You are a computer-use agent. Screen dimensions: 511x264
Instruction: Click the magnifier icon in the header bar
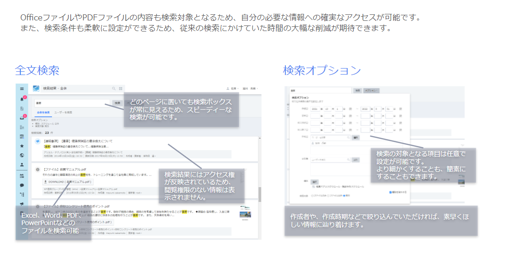[114, 88]
